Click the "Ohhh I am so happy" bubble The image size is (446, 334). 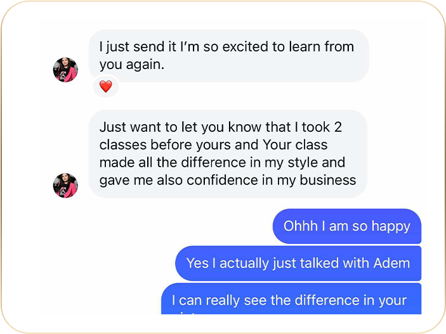coord(347,226)
